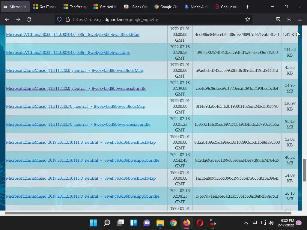Download ZuneMusic 2019.20112.10111.0 BlockMap link
The width and height of the screenshot is (307, 230).
(x=81, y=142)
